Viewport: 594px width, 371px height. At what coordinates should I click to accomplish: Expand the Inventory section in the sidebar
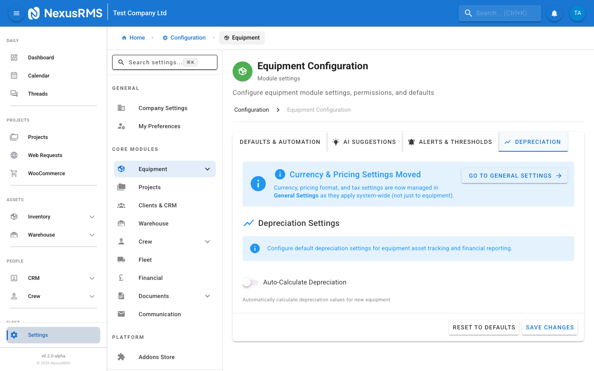pyautogui.click(x=92, y=216)
